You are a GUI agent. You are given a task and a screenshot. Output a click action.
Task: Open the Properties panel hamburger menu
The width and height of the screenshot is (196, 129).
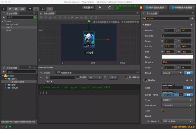[x=193, y=13]
